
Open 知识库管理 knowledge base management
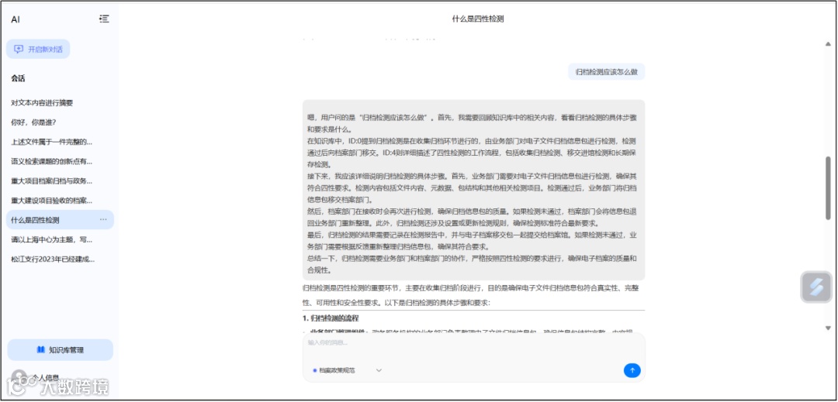coord(60,350)
